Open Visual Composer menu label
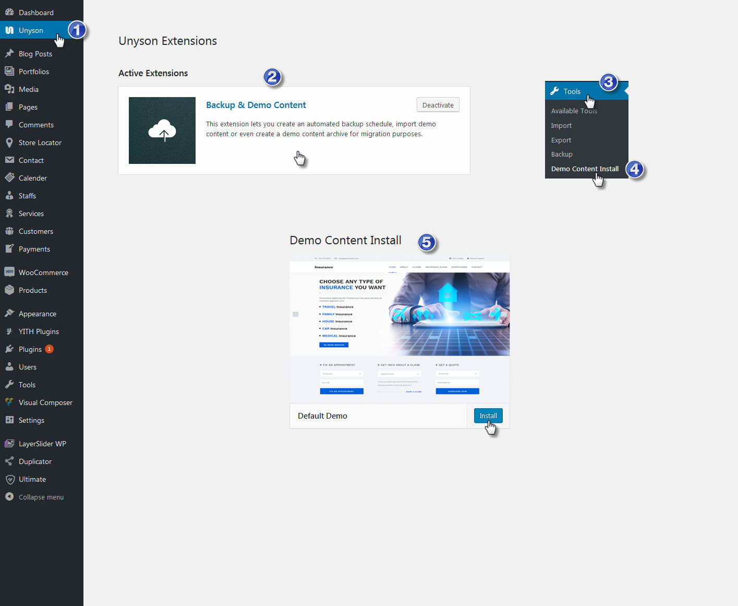 point(45,402)
